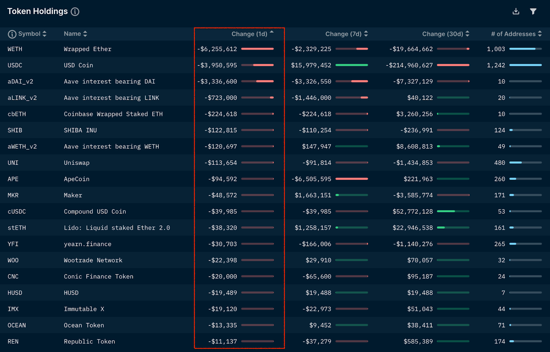Click the Immutable X name
Viewport: 550px width, 352px height.
pyautogui.click(x=84, y=309)
